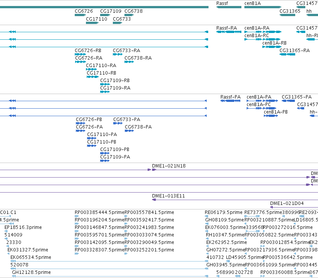Click the CG6733-PA protein label

pyautogui.click(x=127, y=120)
